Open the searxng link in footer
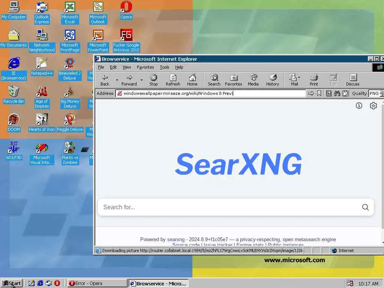Screen dimensions: 384x288 [x=176, y=239]
